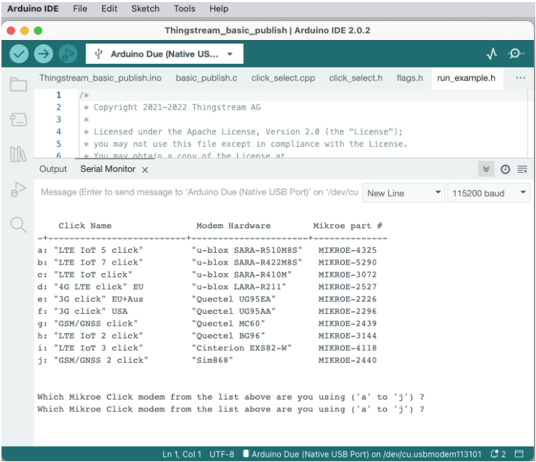Open the Tools menu
Viewport: 536px width, 462px height.
point(184,8)
